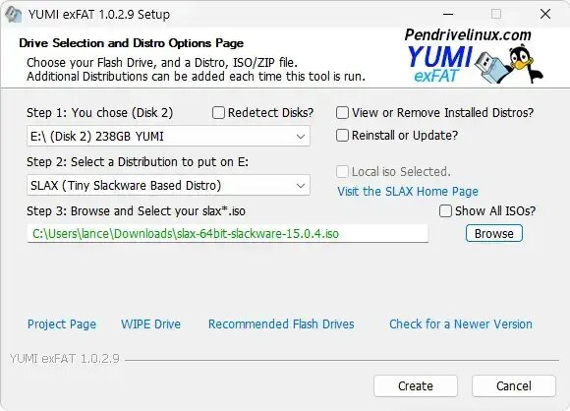Image resolution: width=570 pixels, height=411 pixels.
Task: Click the YUMI installer icon in title bar
Action: coord(14,15)
